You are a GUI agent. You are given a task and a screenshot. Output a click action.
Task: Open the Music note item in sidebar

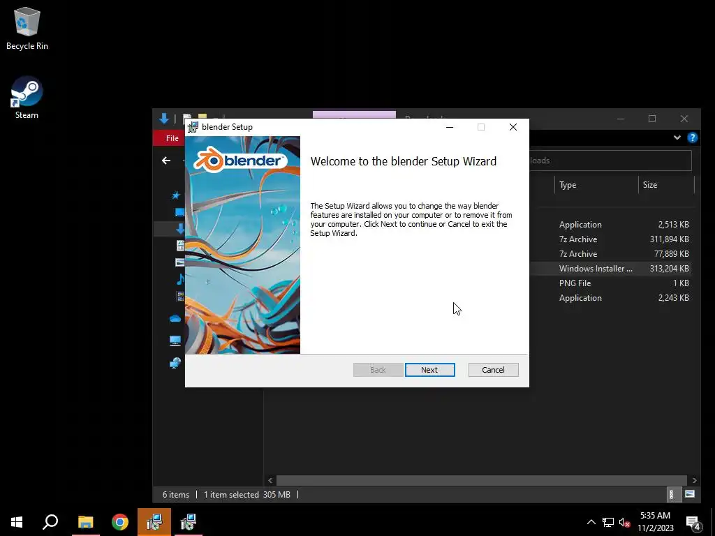pos(180,279)
